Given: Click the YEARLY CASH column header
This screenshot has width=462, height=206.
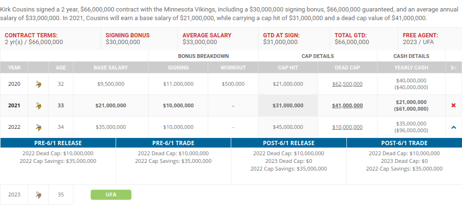Looking at the screenshot, I should point(411,68).
